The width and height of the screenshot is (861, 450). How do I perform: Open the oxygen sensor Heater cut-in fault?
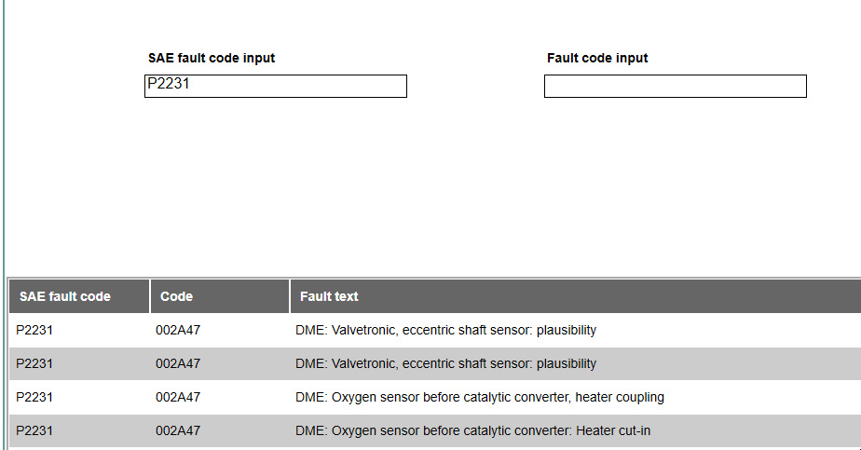pyautogui.click(x=472, y=430)
